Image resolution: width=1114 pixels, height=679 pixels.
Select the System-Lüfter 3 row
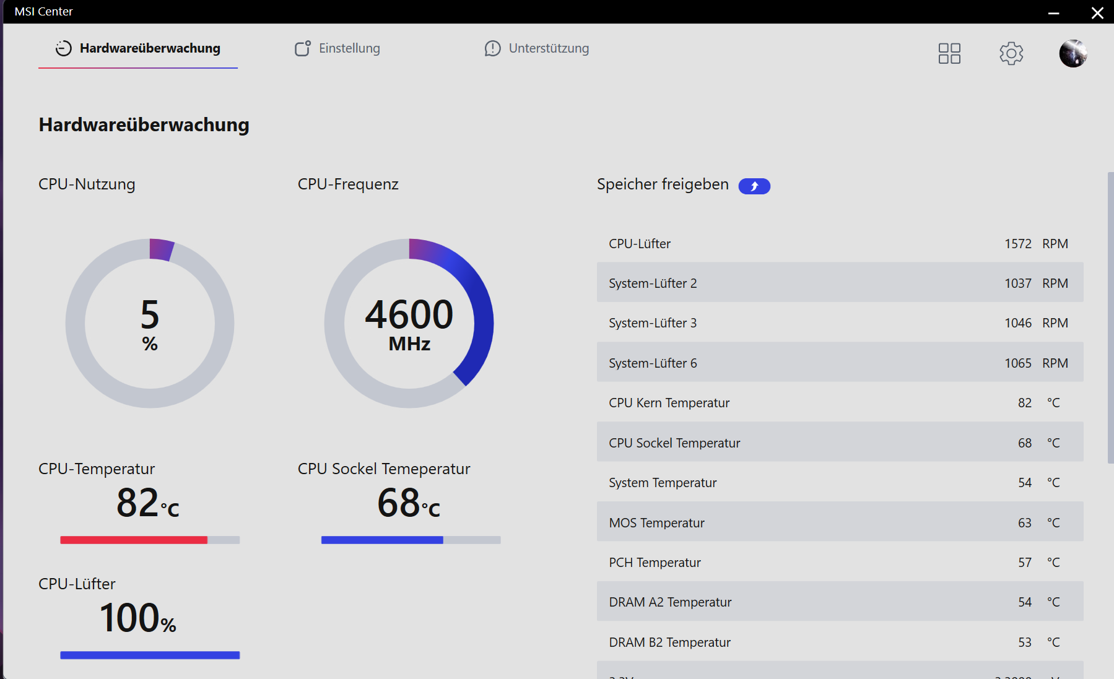[840, 323]
